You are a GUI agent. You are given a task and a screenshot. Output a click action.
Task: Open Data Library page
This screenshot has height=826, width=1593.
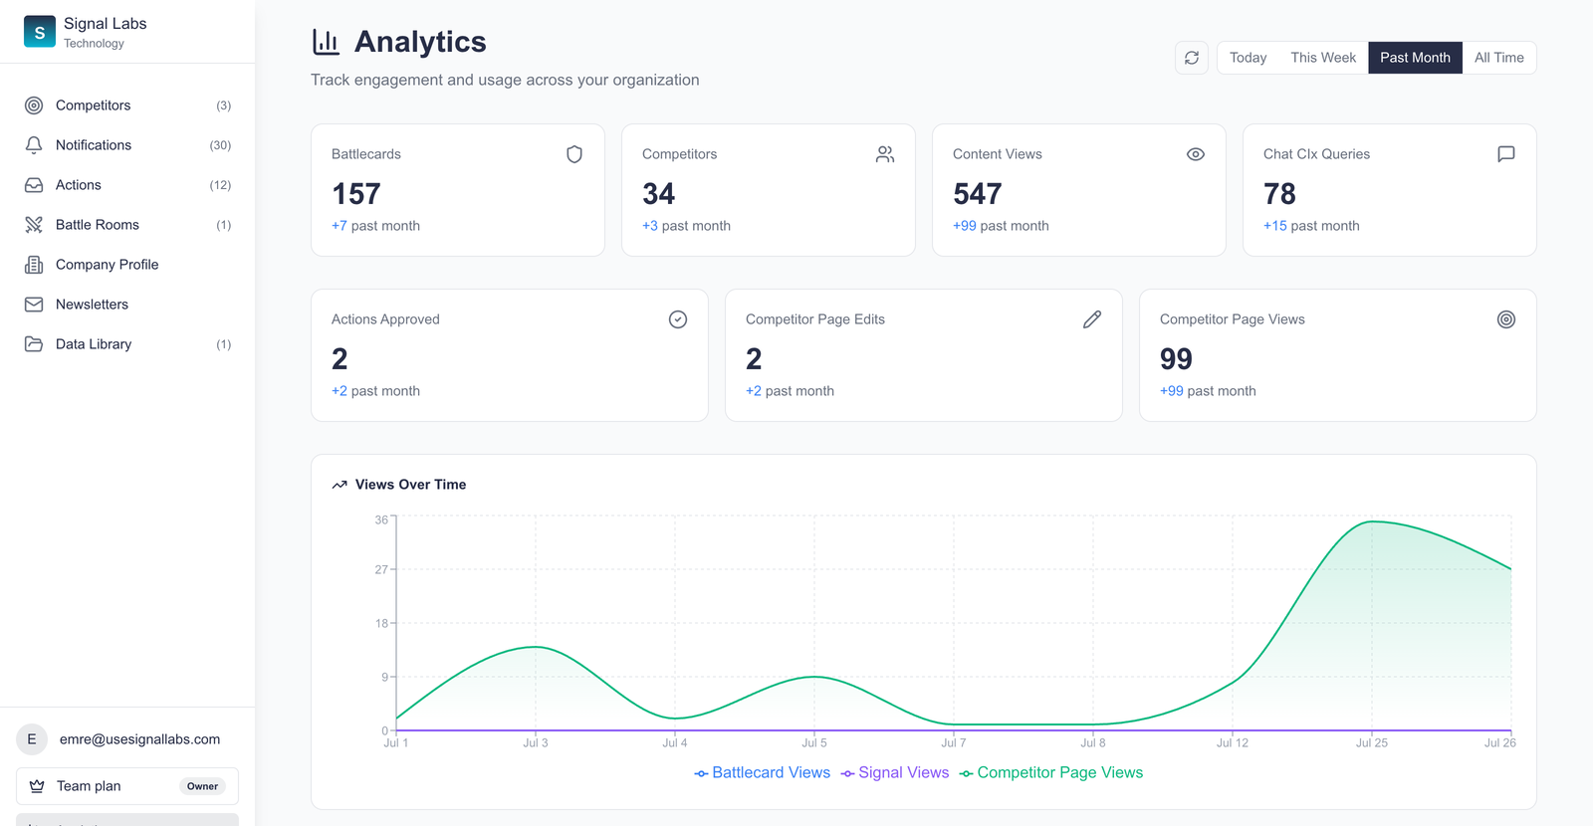pyautogui.click(x=127, y=344)
